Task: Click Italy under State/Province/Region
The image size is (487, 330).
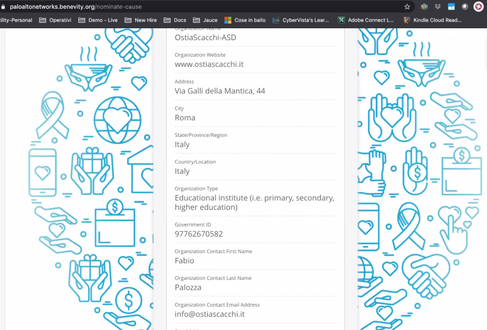Action: 182,145
